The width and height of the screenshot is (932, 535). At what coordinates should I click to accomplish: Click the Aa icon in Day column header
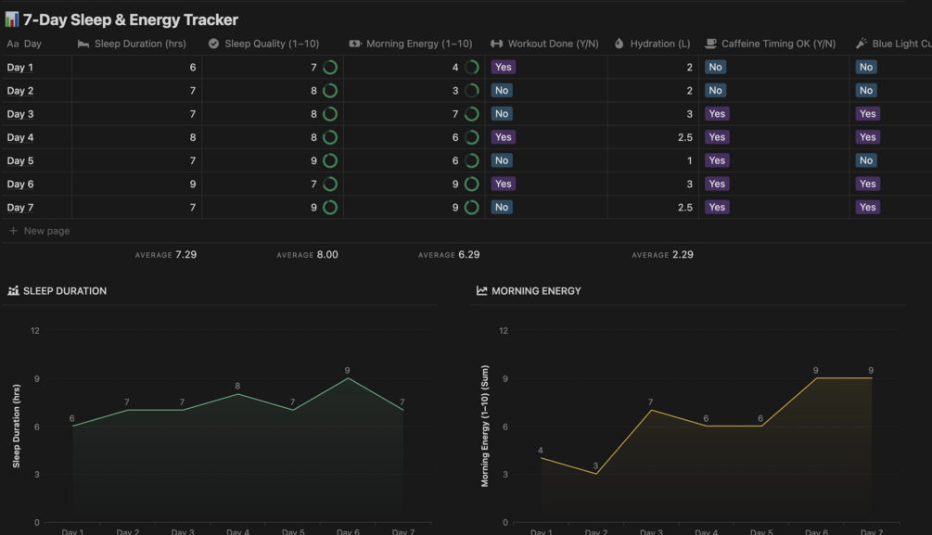click(x=12, y=44)
